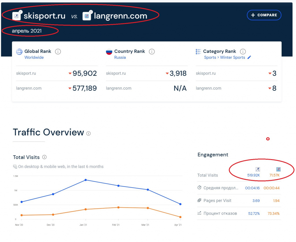Open the Category Rank info icon
The width and height of the screenshot is (296, 242).
coord(243,51)
